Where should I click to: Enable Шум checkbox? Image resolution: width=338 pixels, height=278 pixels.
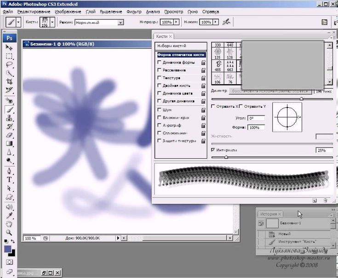point(160,110)
